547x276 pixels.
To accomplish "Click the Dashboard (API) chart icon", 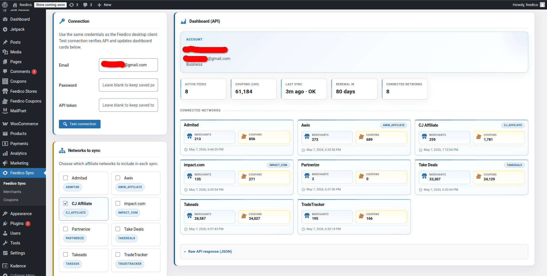I will coord(183,21).
